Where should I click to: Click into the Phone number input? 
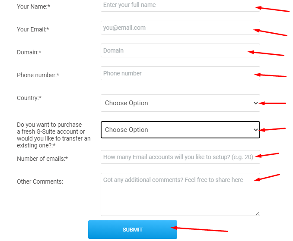pyautogui.click(x=180, y=73)
